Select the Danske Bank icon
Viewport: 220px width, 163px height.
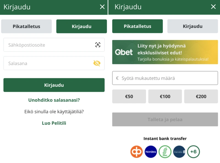tap(179, 152)
